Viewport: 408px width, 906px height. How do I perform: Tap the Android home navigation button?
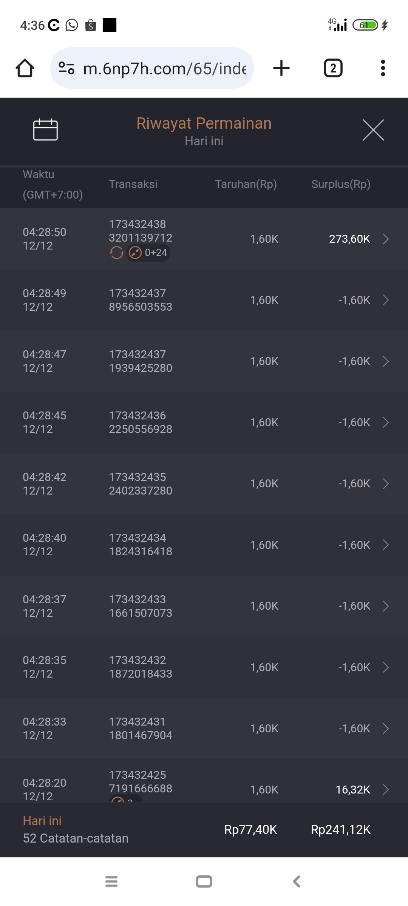coord(204,881)
